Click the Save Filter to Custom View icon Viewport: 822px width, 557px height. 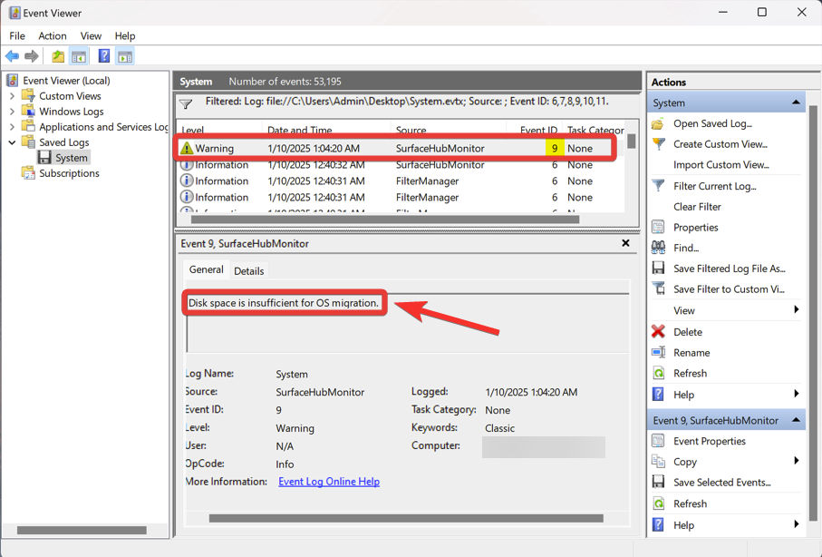click(658, 288)
